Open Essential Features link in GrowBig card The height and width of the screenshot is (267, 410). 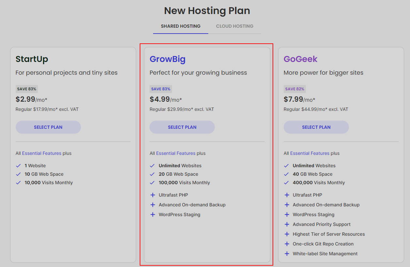pos(176,153)
